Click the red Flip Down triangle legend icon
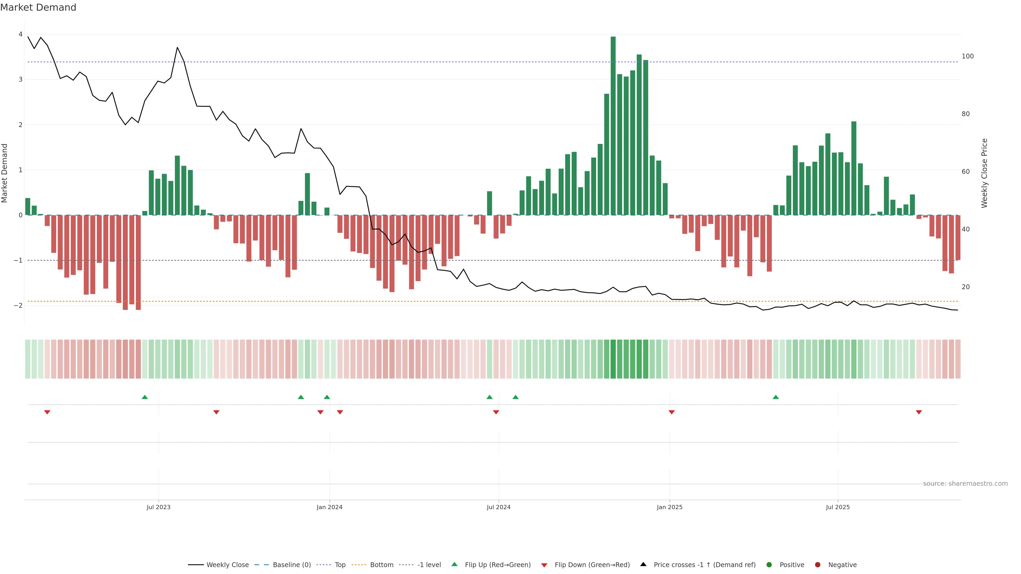1021x574 pixels. [544, 565]
